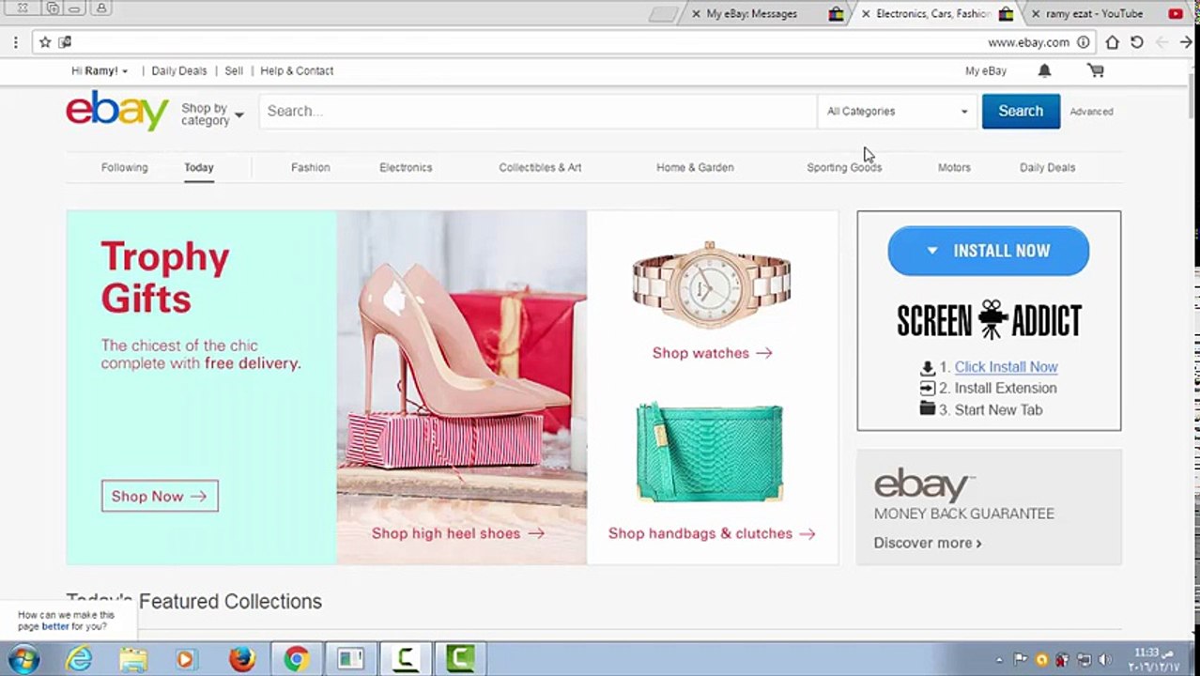Close the ramy ezat - YouTube tab
The width and height of the screenshot is (1200, 676).
click(1035, 14)
